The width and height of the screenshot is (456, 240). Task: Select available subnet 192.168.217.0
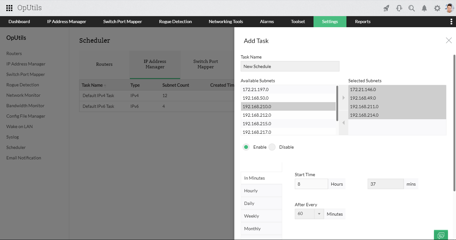(288, 132)
